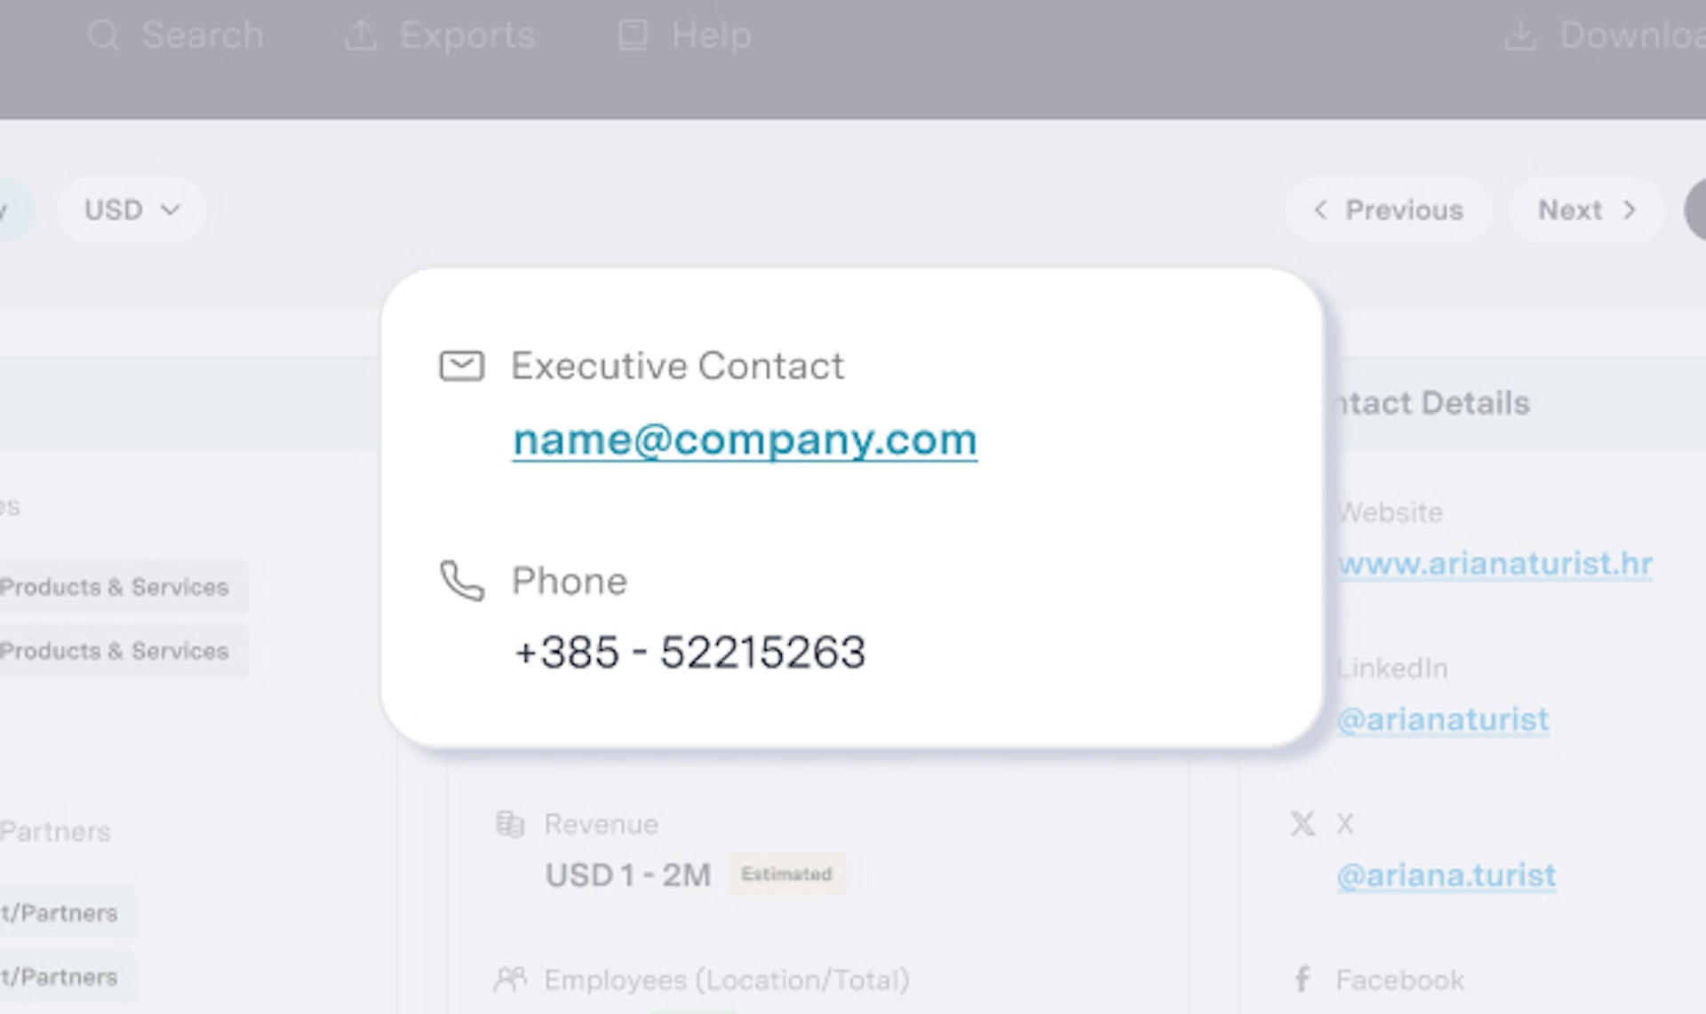Viewport: 1706px width, 1014px height.
Task: Open the name@company.com email link
Action: coord(745,440)
